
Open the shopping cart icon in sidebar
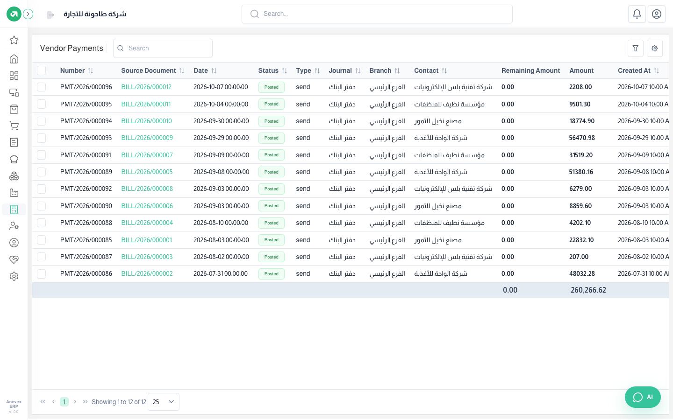click(x=14, y=126)
